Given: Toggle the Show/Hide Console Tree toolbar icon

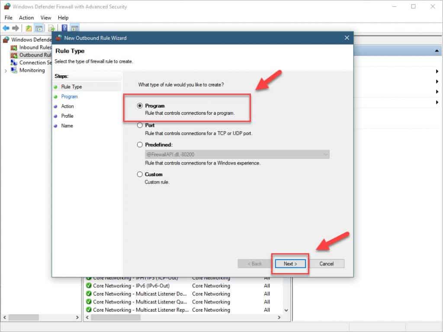Looking at the screenshot, I should [39, 28].
